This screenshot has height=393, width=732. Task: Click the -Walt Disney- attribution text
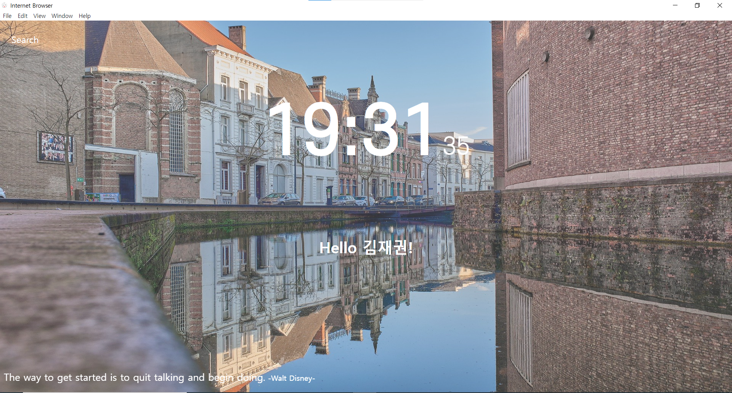292,378
